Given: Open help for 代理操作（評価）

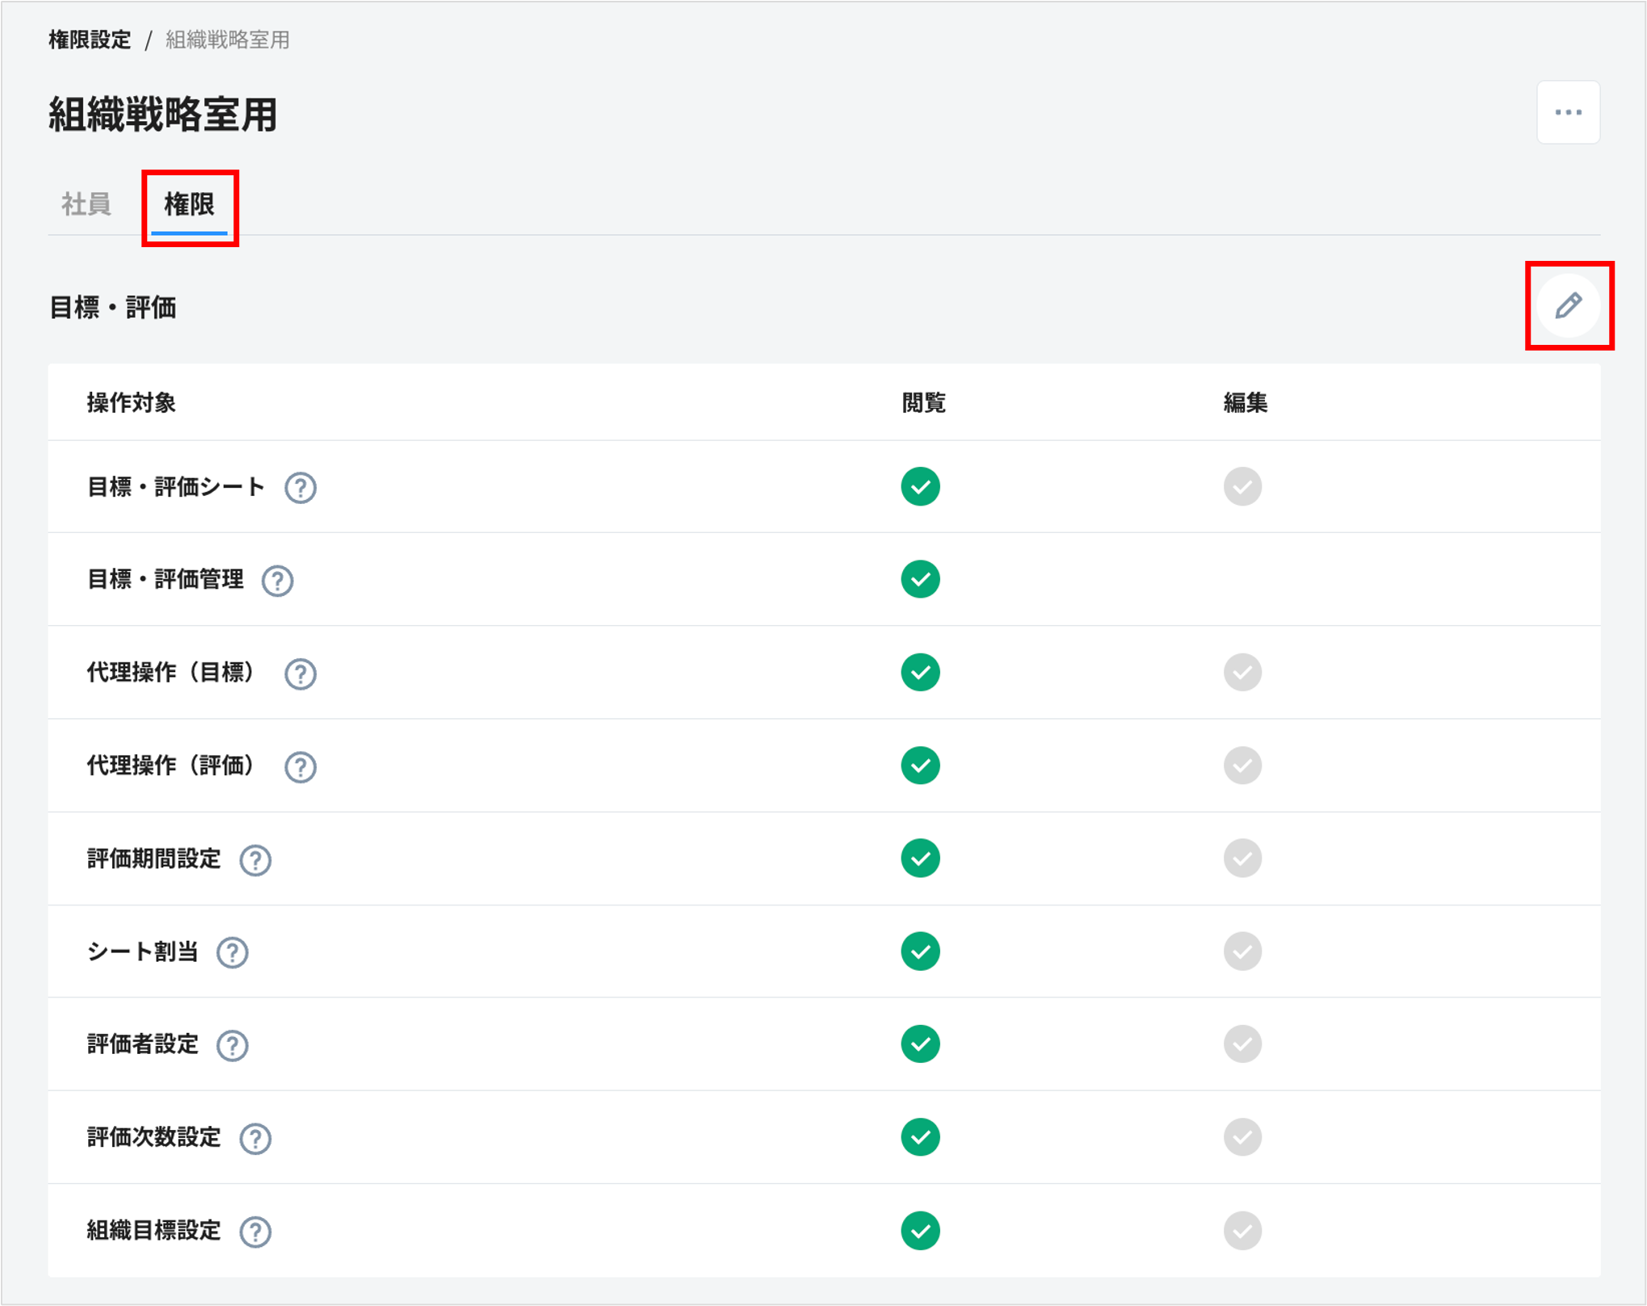Looking at the screenshot, I should [x=300, y=766].
